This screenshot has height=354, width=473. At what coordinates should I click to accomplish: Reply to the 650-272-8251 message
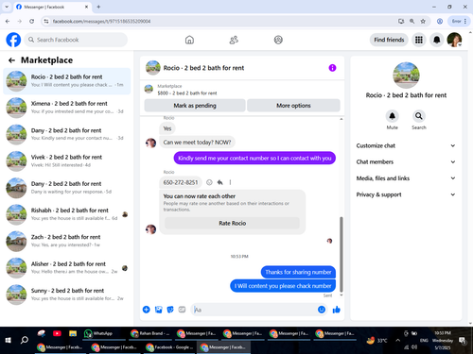(x=219, y=182)
